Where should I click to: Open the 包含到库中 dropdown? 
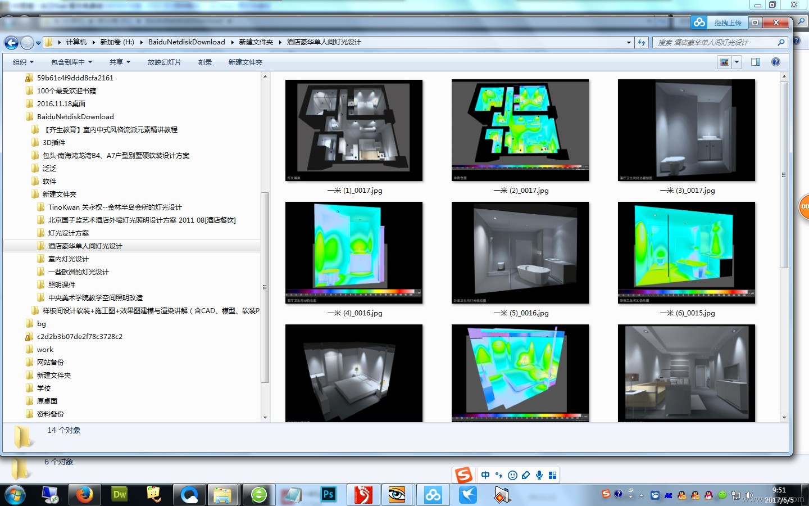pyautogui.click(x=71, y=62)
